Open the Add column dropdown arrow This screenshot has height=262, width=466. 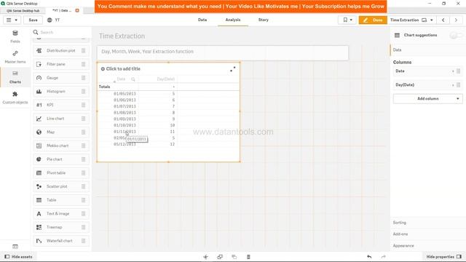pyautogui.click(x=458, y=99)
